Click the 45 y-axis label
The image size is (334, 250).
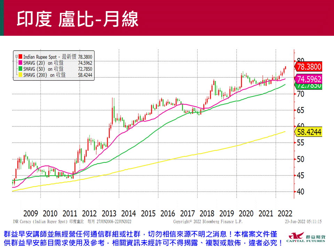point(301,175)
